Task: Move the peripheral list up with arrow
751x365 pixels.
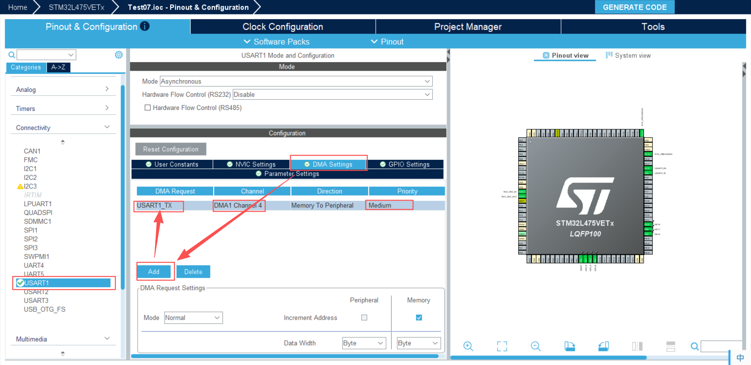Action: (63, 142)
